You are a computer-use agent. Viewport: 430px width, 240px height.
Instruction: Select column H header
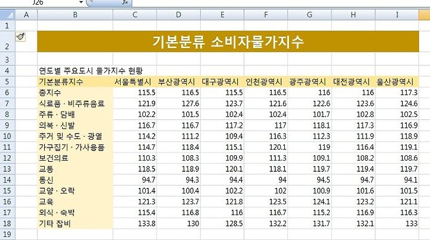354,14
